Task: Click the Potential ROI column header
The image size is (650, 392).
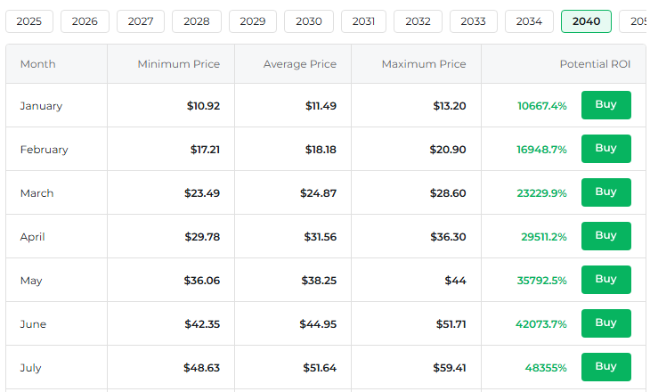Action: (x=595, y=64)
